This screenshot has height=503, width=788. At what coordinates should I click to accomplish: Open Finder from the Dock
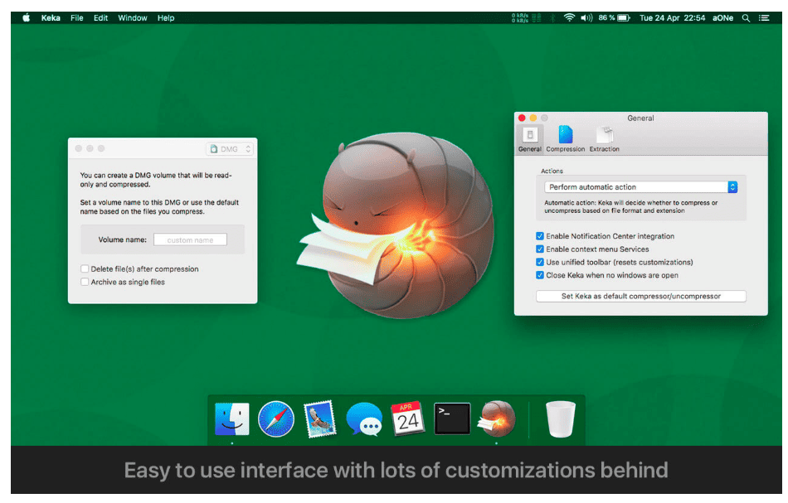click(231, 418)
